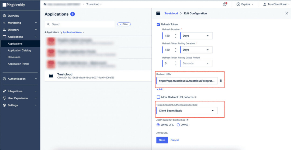Click the Refresh Token Rolling Duration value field

point(168,50)
